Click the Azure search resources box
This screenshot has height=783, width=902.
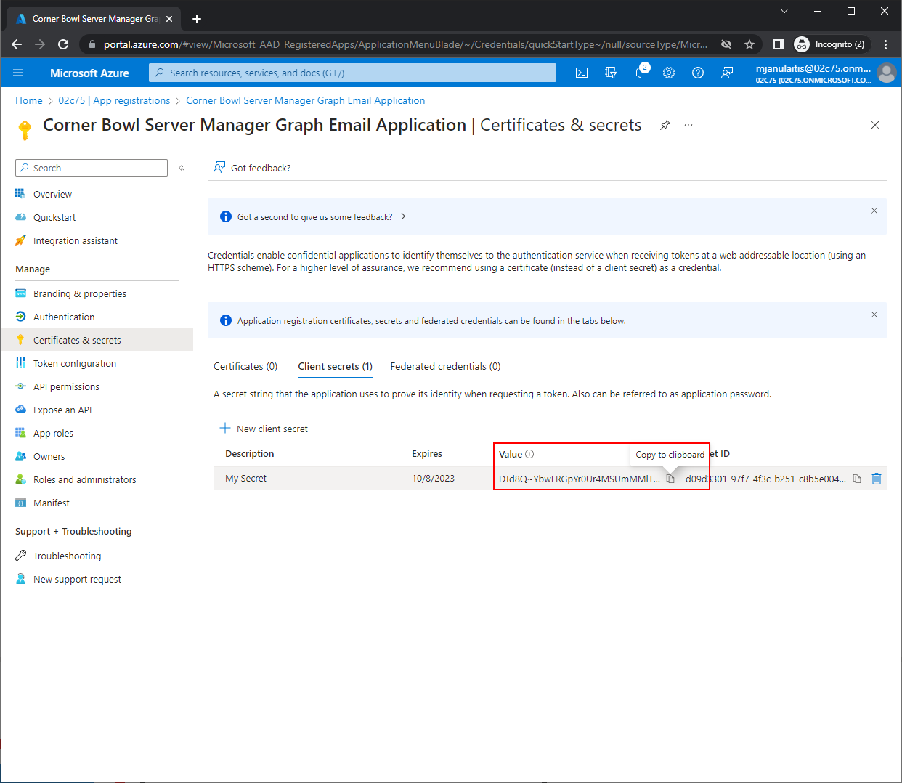point(352,73)
